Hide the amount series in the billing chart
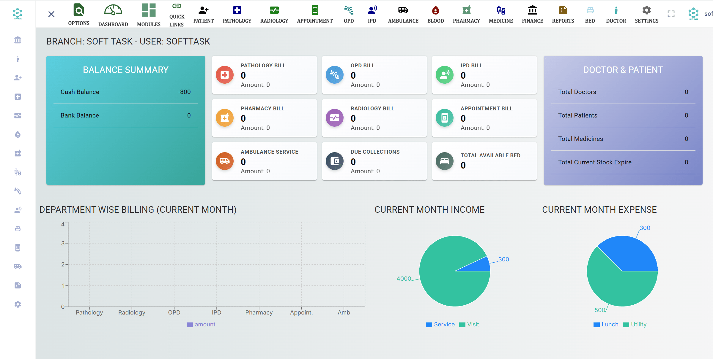The width and height of the screenshot is (713, 359). 201,324
